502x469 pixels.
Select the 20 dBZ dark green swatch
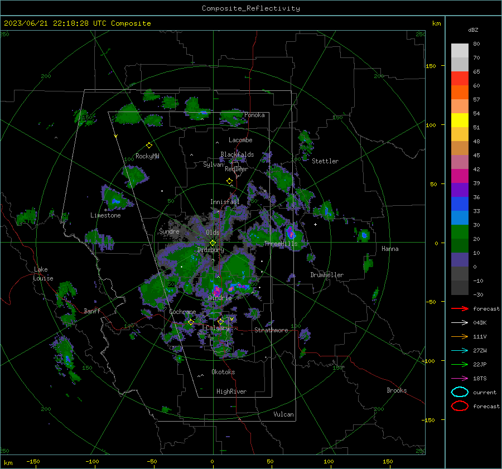coord(460,245)
